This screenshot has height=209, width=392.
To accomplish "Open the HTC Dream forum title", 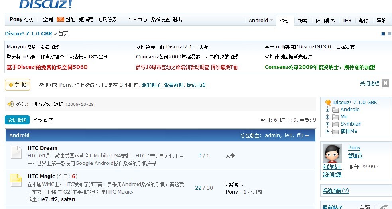I will tap(42, 148).
